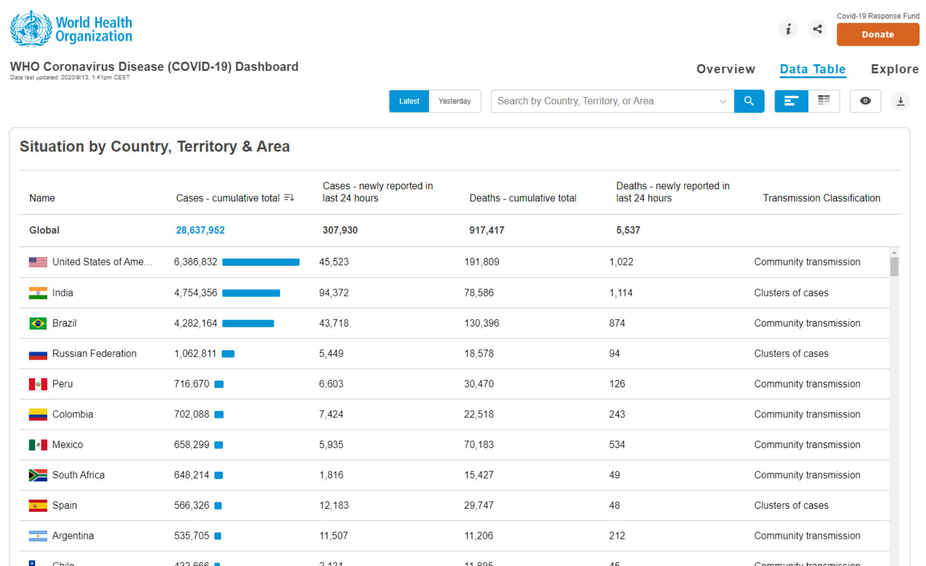926x566 pixels.
Task: Switch to grid table view
Action: [824, 101]
